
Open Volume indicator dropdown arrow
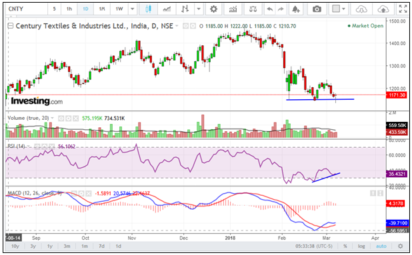coord(52,118)
